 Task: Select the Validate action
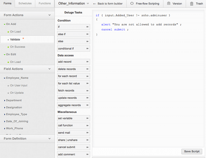(27, 39)
